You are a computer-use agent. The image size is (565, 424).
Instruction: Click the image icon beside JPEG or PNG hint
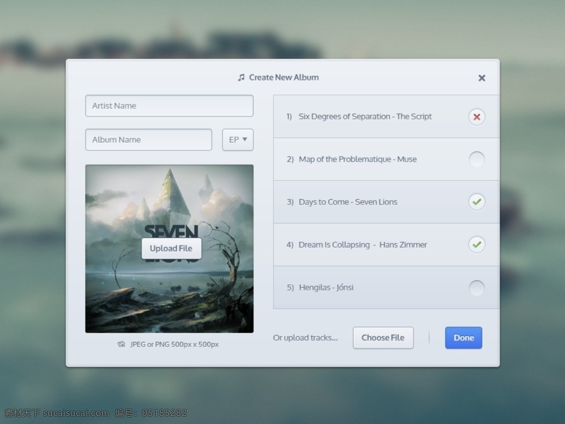(x=121, y=344)
